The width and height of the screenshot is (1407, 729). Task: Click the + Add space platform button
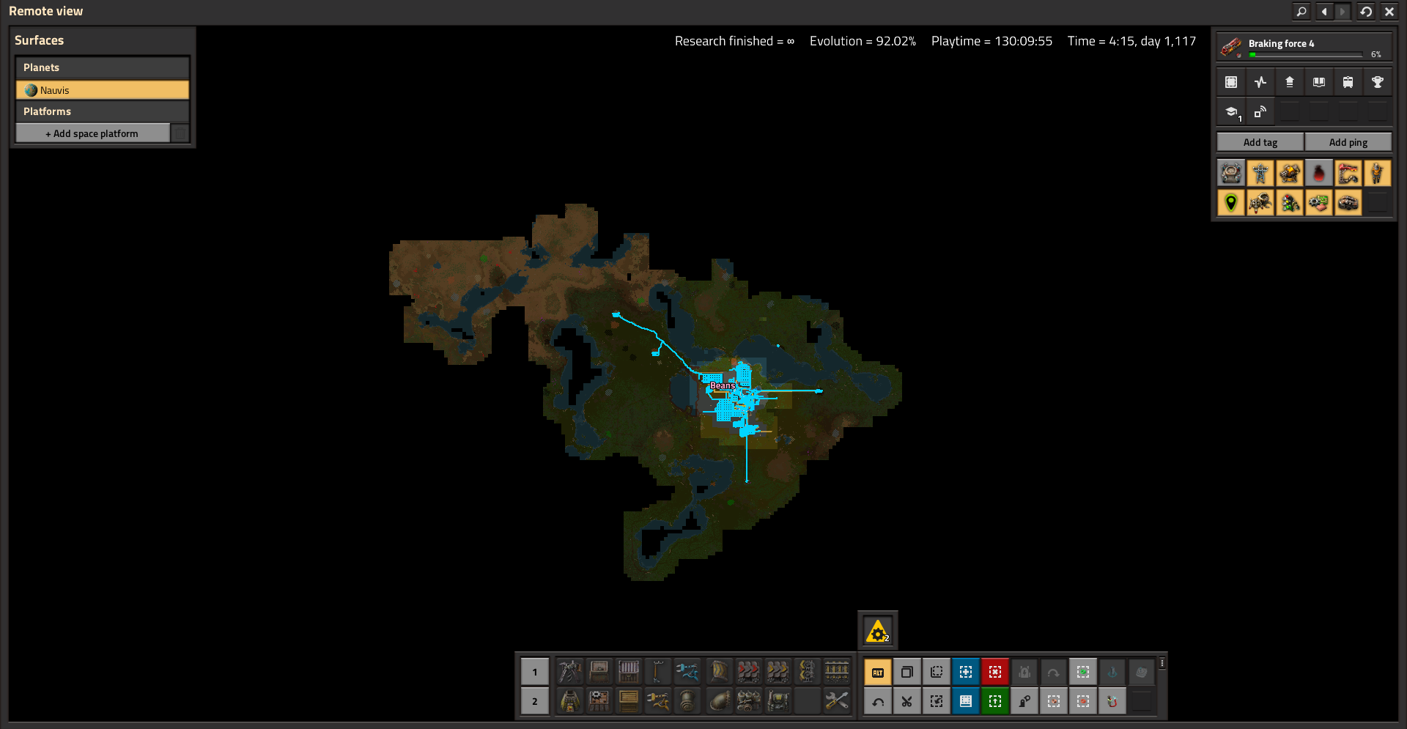tap(92, 133)
